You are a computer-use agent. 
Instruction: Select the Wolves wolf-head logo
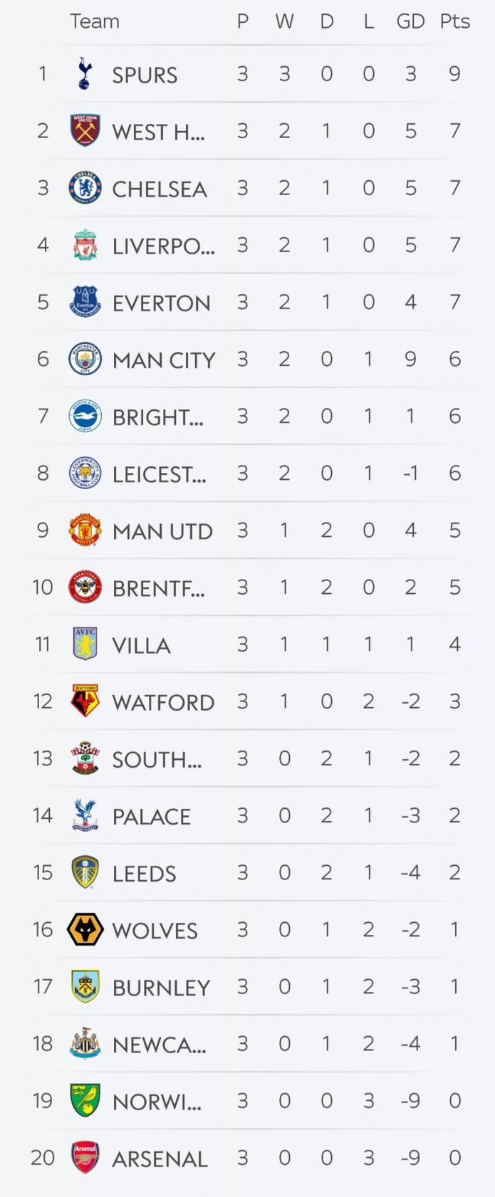[x=85, y=929]
